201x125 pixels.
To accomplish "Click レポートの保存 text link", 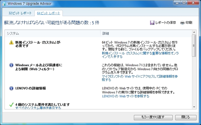I will click(x=166, y=23).
